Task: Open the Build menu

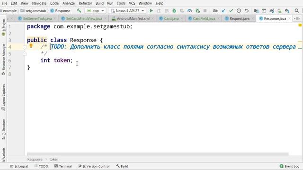Action: click(x=99, y=3)
